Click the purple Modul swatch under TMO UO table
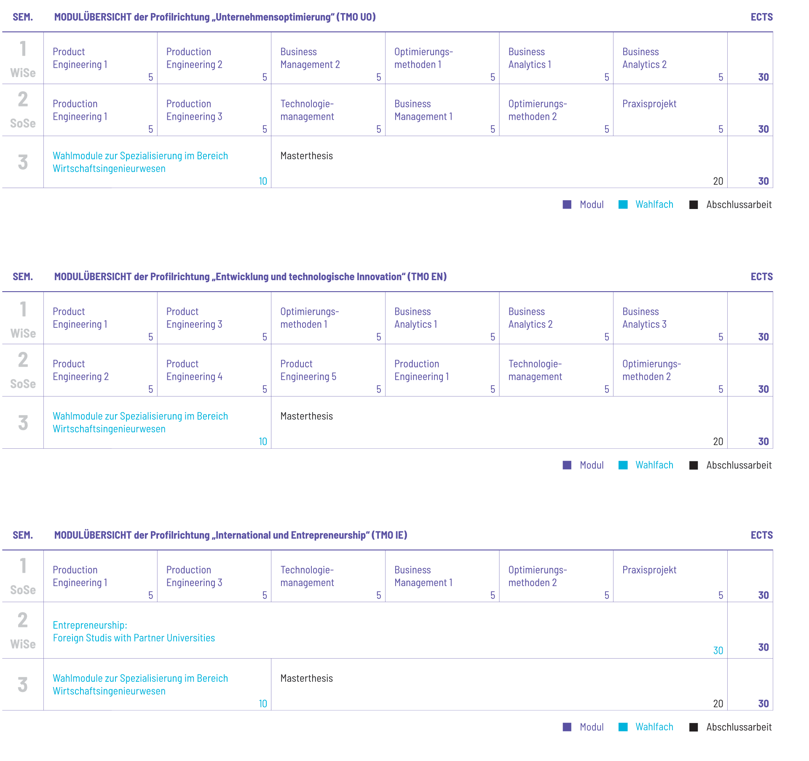Image resolution: width=809 pixels, height=761 pixels. (567, 204)
